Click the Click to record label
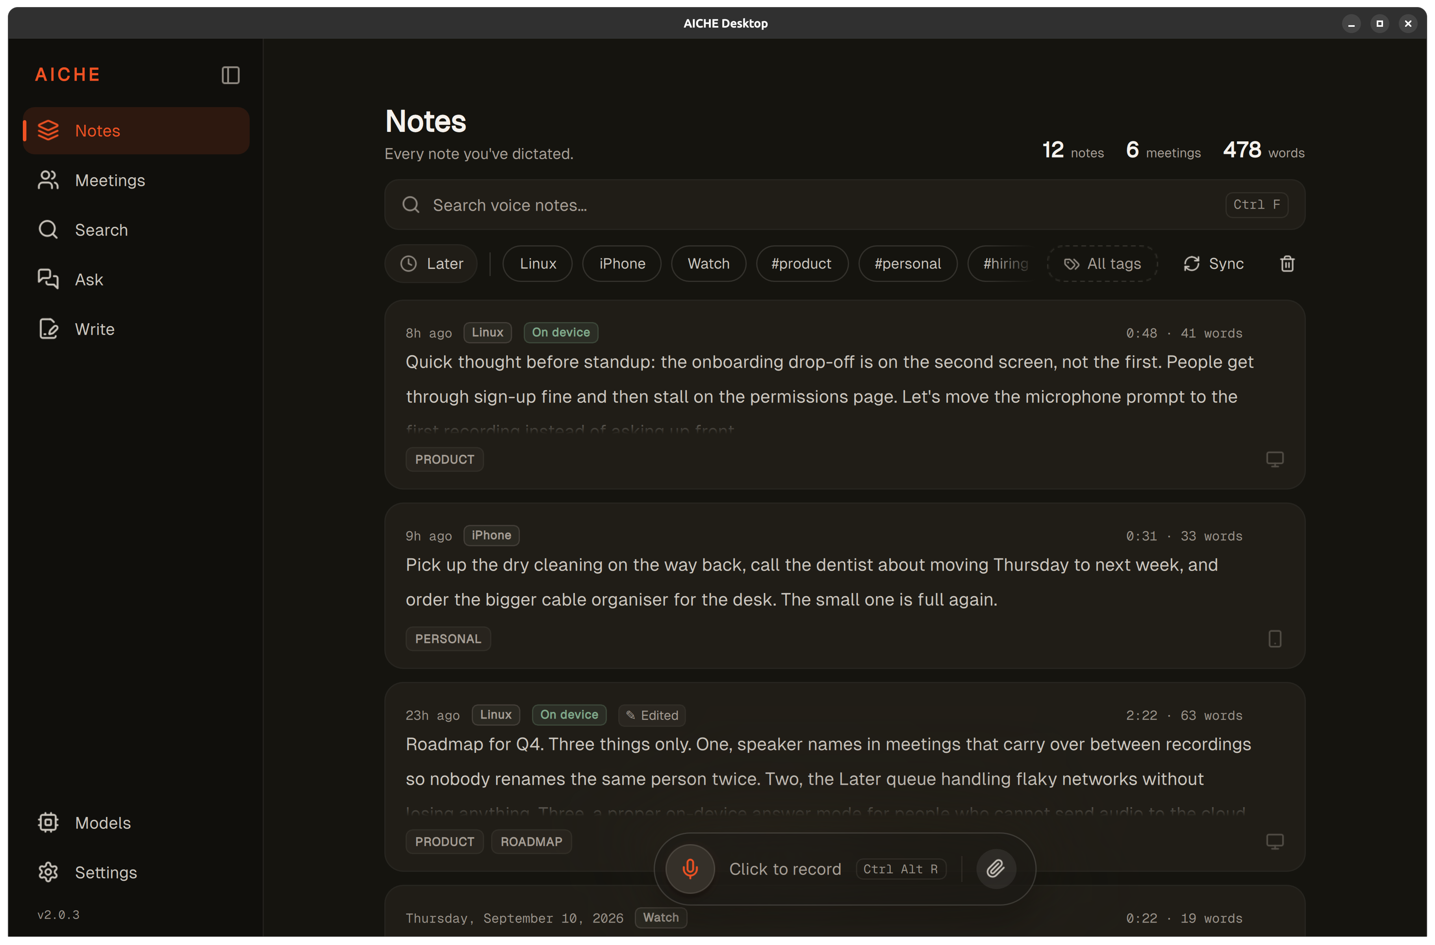The height and width of the screenshot is (945, 1435). [x=785, y=869]
